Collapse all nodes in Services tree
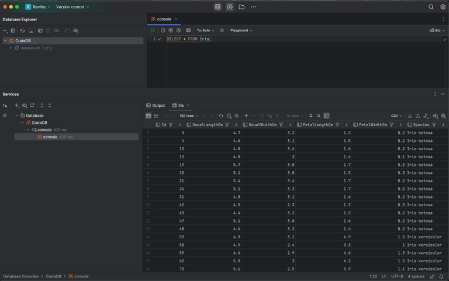The image size is (449, 281). (50, 106)
